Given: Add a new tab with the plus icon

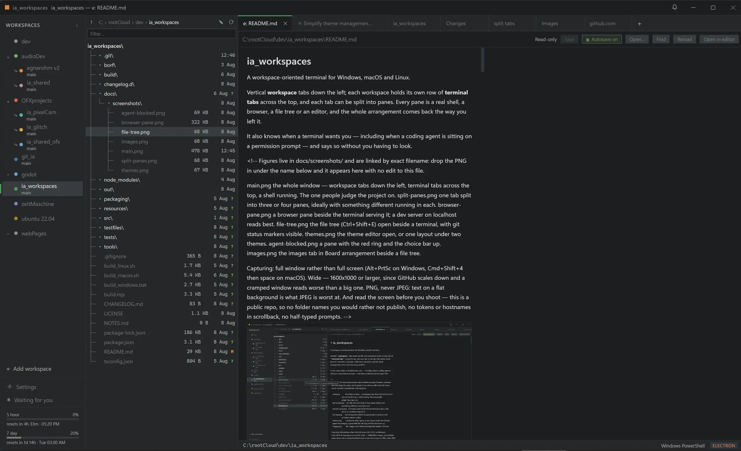Looking at the screenshot, I should pyautogui.click(x=639, y=24).
